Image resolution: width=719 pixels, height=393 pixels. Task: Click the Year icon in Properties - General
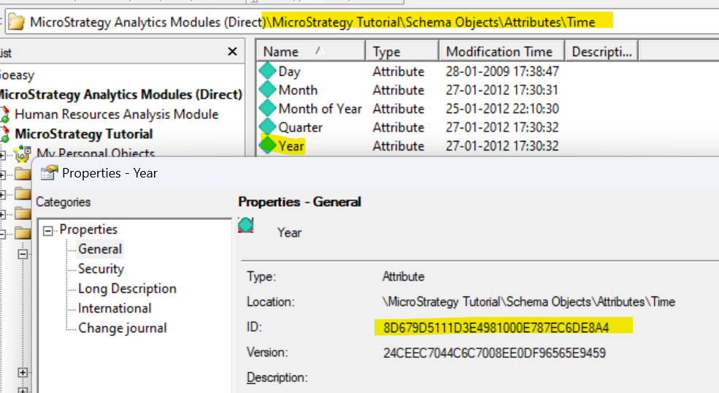(x=247, y=226)
